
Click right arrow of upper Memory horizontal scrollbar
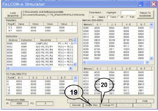147,62
